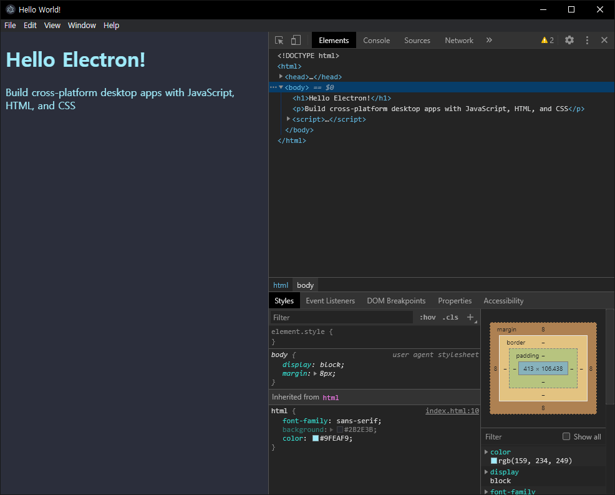This screenshot has height=495, width=615.
Task: Collapse the body element node
Action: [x=281, y=87]
